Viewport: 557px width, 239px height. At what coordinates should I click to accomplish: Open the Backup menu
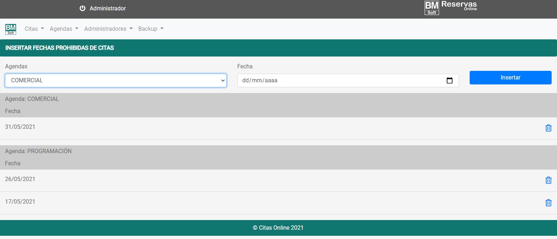click(x=151, y=29)
